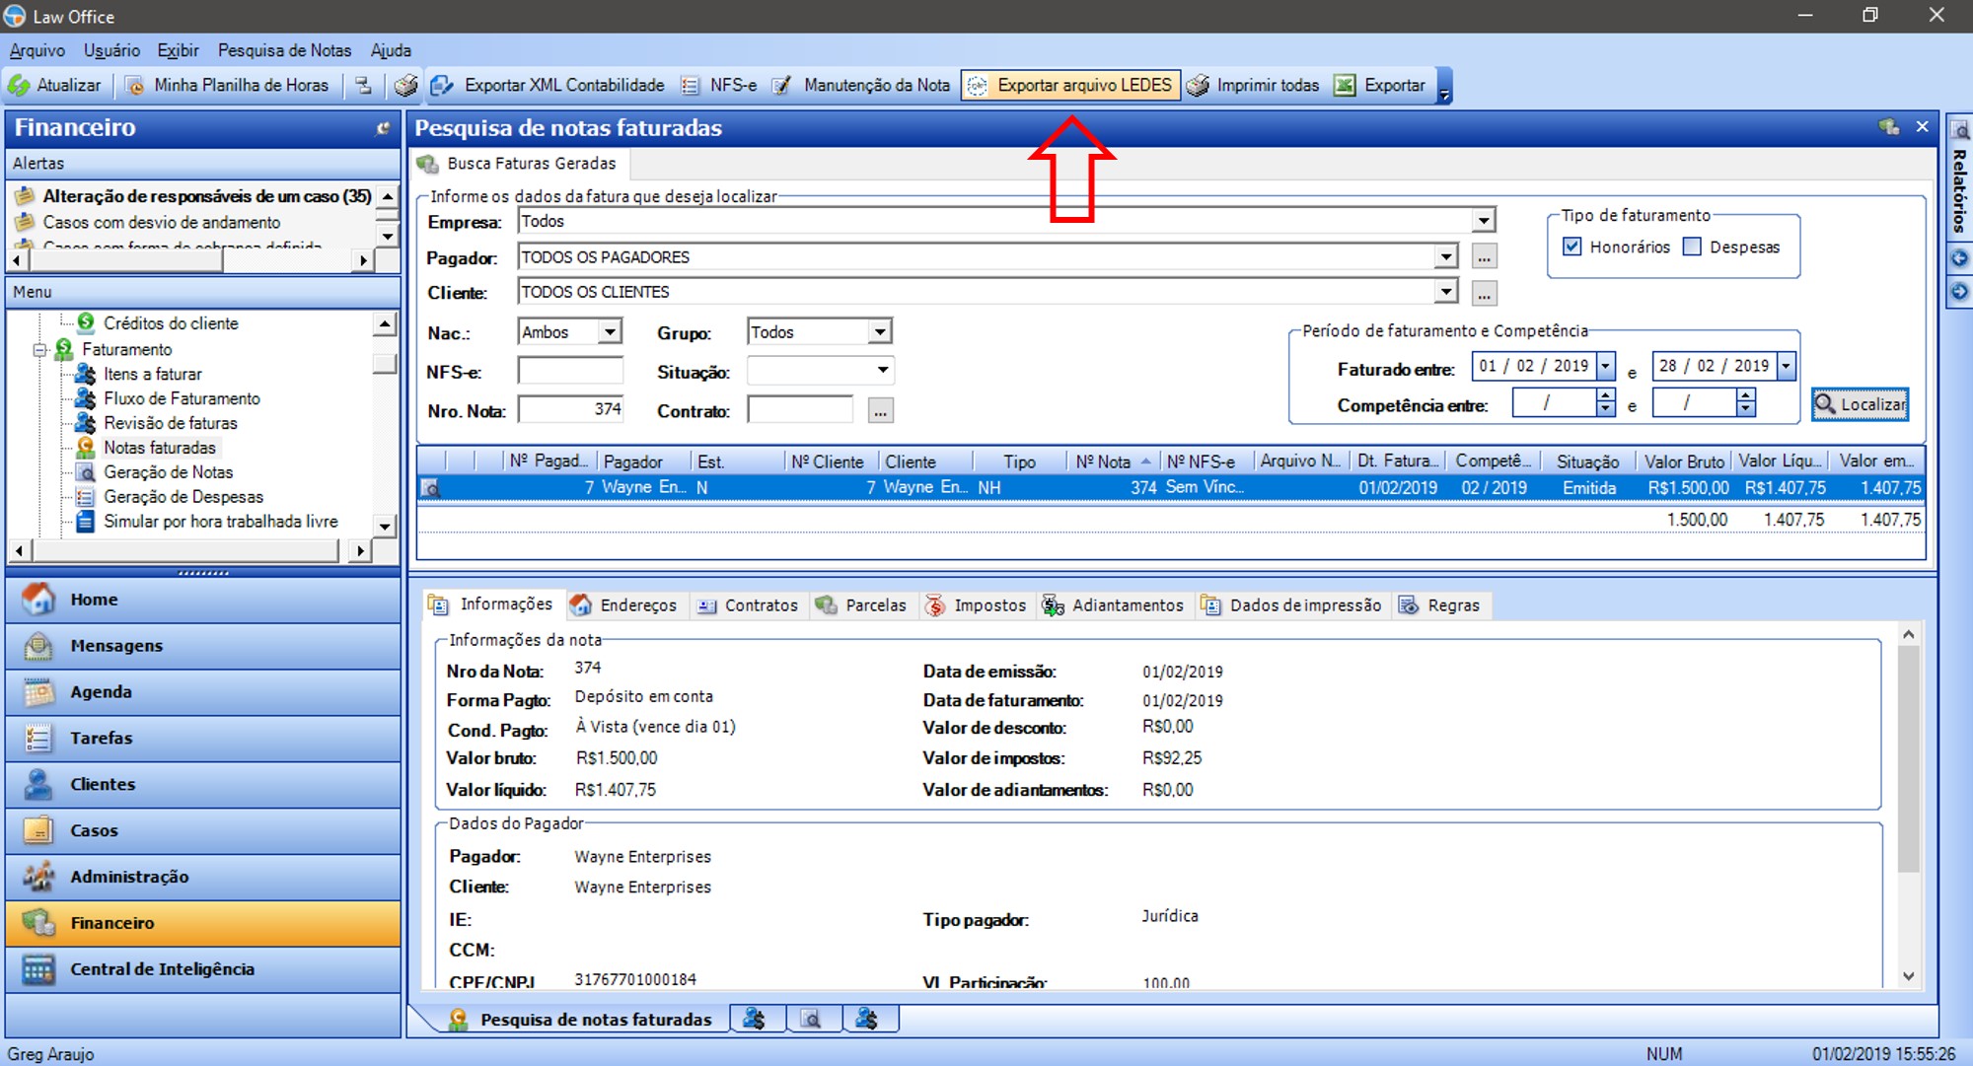Click the second Competência spinner

[x=1746, y=402]
